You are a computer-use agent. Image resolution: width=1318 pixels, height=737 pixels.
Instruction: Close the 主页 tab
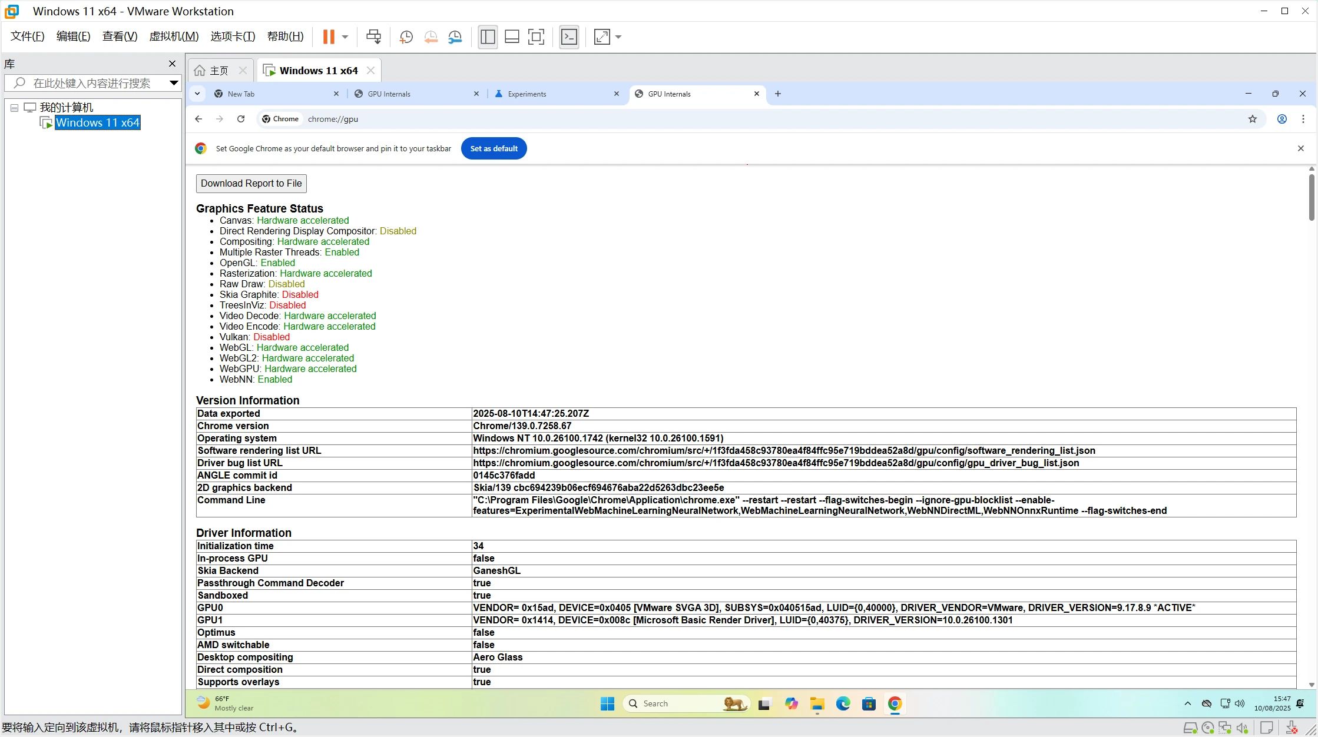243,71
